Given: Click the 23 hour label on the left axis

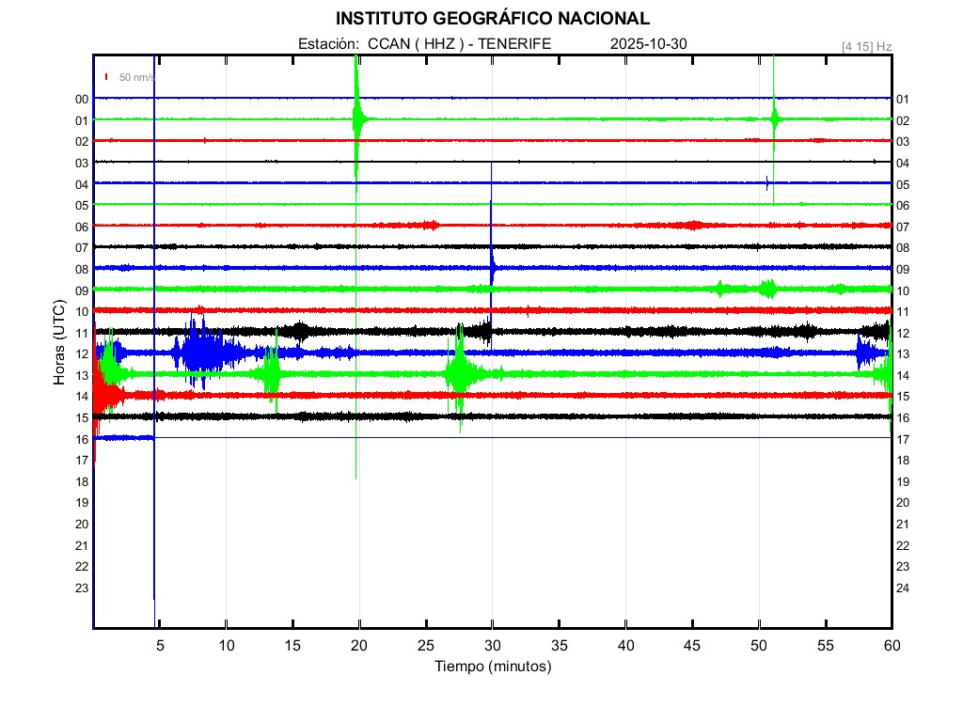Looking at the screenshot, I should [82, 588].
